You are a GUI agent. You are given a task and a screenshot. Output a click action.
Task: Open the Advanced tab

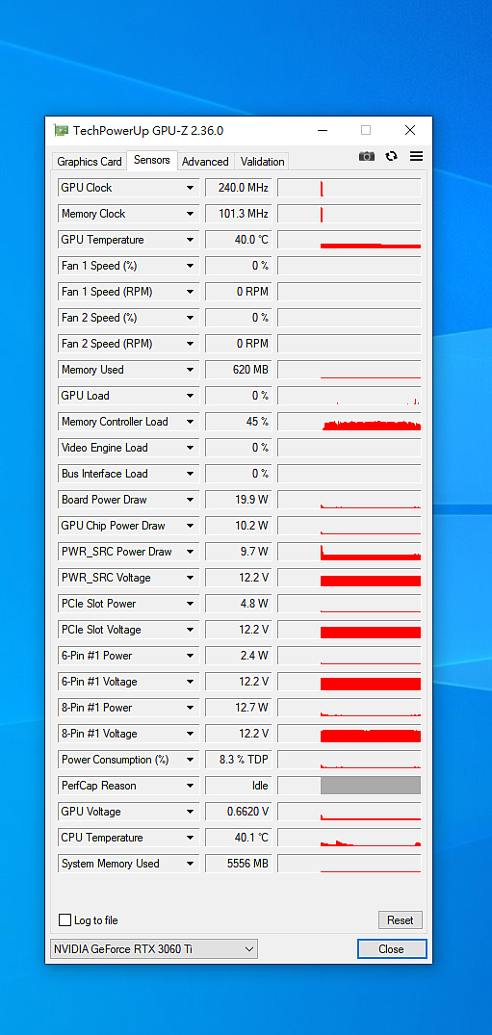coord(205,161)
